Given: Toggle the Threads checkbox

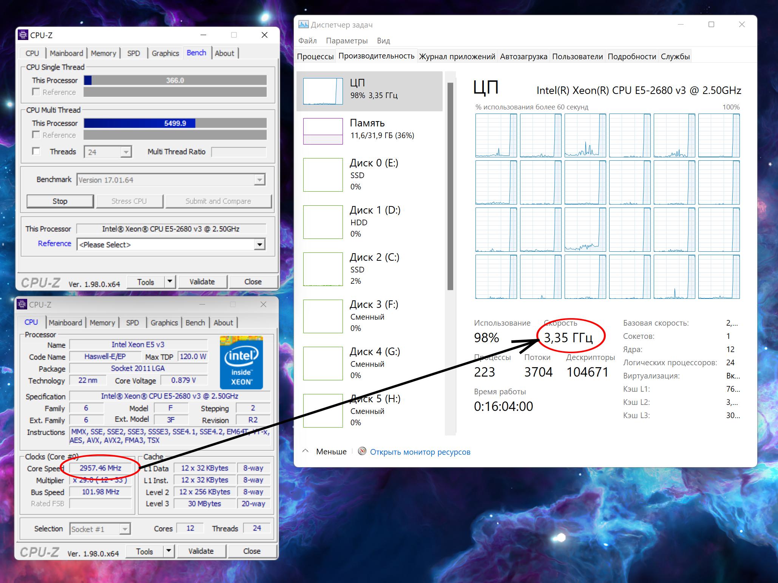Looking at the screenshot, I should [36, 151].
